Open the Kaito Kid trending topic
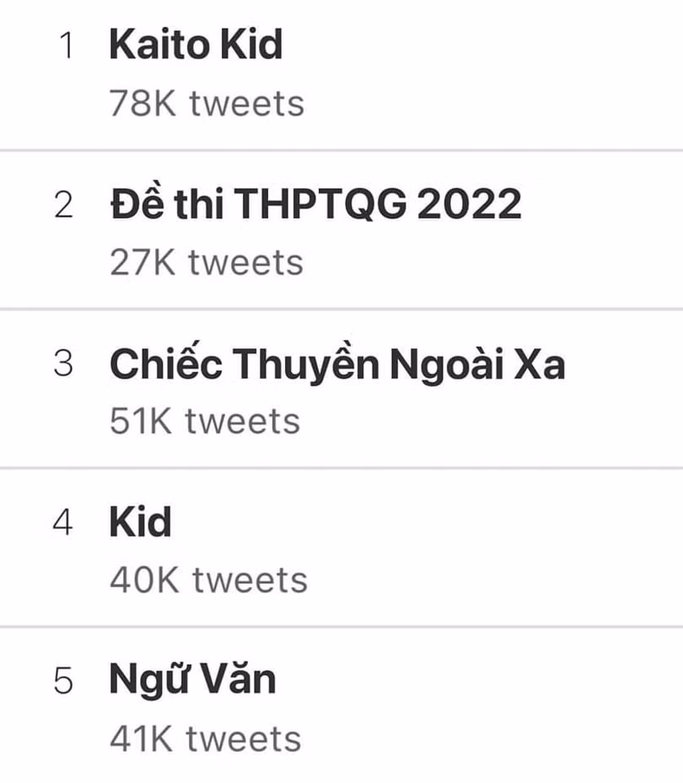The image size is (683, 783). [x=194, y=46]
